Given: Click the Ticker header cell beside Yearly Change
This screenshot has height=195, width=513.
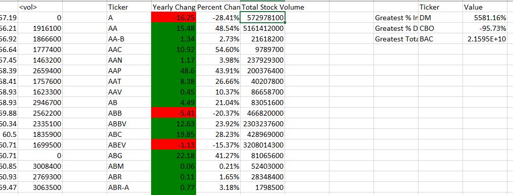Looking at the screenshot, I should [x=129, y=7].
